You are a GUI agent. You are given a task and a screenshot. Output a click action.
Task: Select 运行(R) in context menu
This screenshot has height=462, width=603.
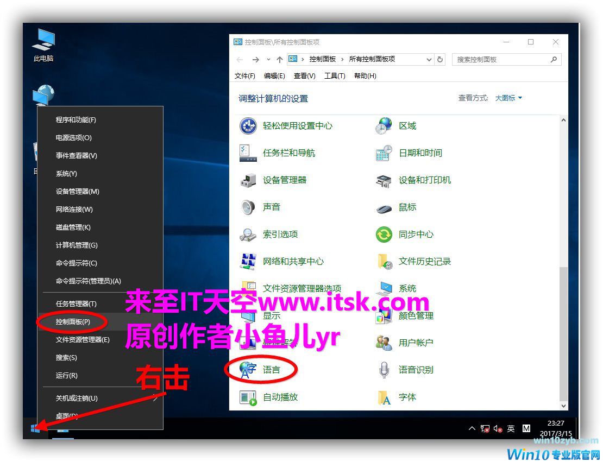[x=100, y=376]
